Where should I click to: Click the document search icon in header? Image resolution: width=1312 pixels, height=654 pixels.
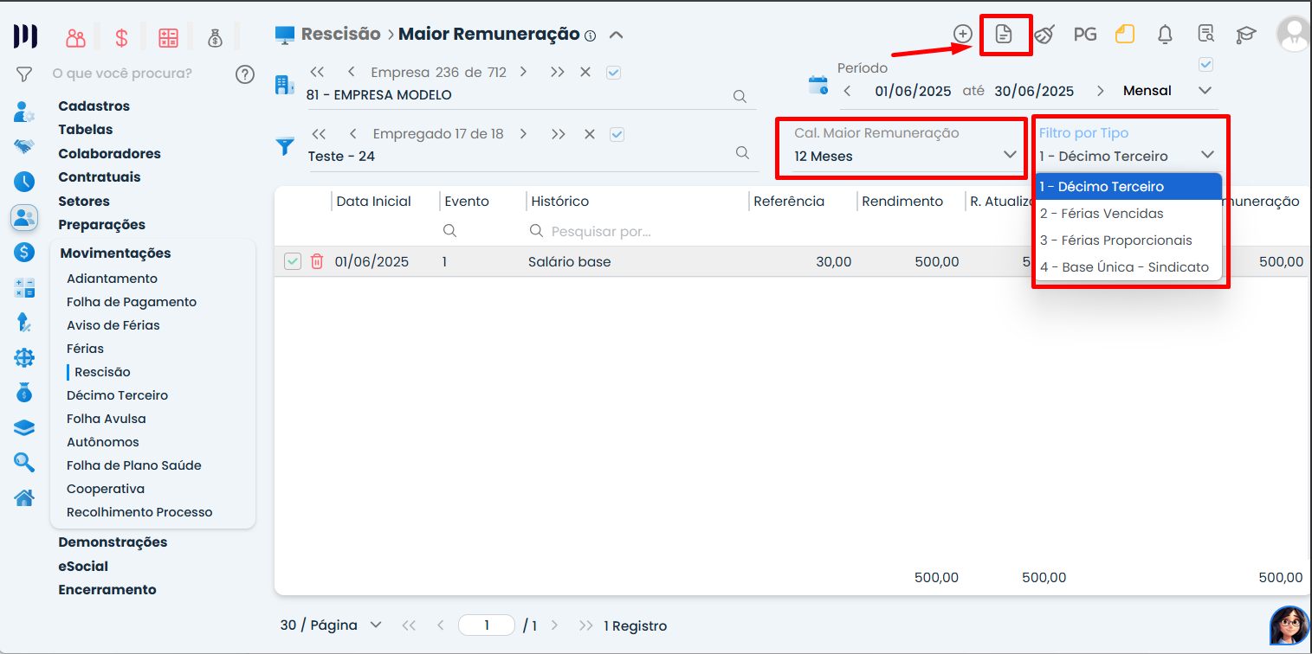(x=1205, y=35)
